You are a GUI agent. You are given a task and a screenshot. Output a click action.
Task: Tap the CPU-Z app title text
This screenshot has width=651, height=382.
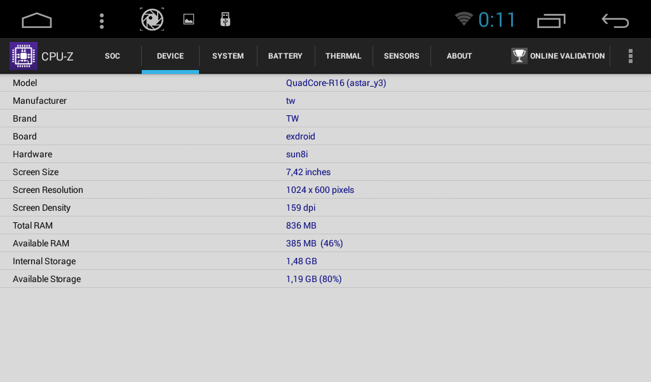pos(57,57)
